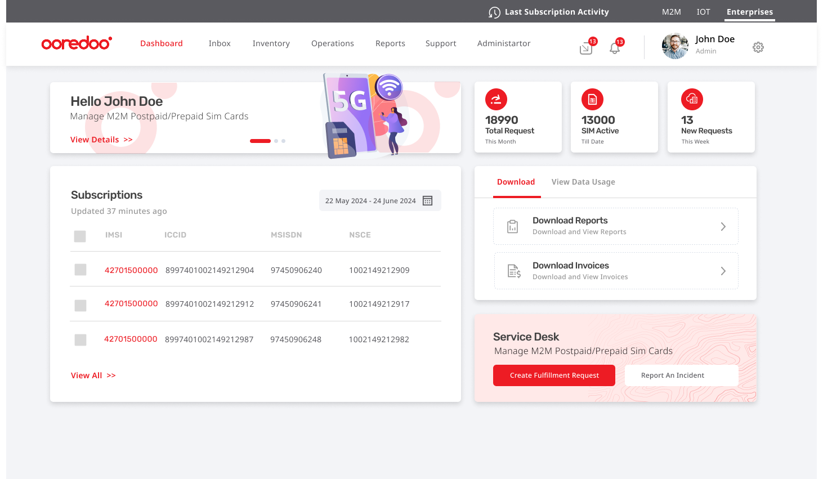Open the Ooredoo logo home link

pyautogui.click(x=77, y=43)
